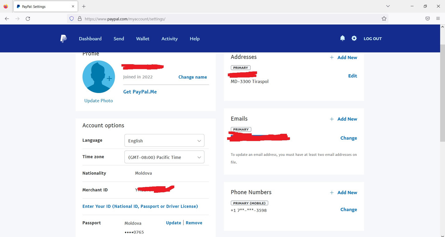445x237 pixels.
Task: Go to Dashboard
Action: point(90,39)
